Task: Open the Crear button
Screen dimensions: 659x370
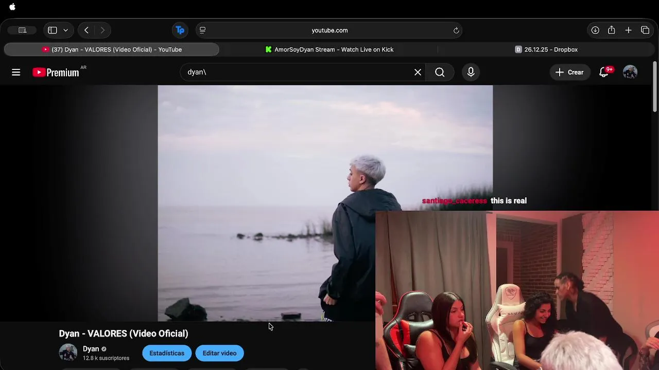Action: pos(569,72)
